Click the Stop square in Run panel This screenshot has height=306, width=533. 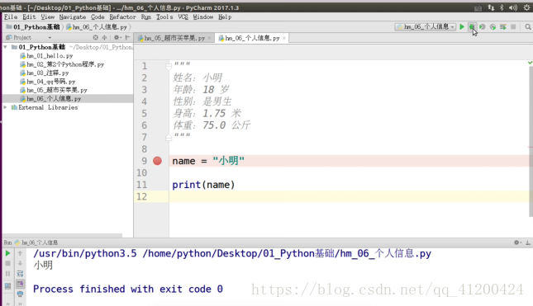click(x=7, y=264)
